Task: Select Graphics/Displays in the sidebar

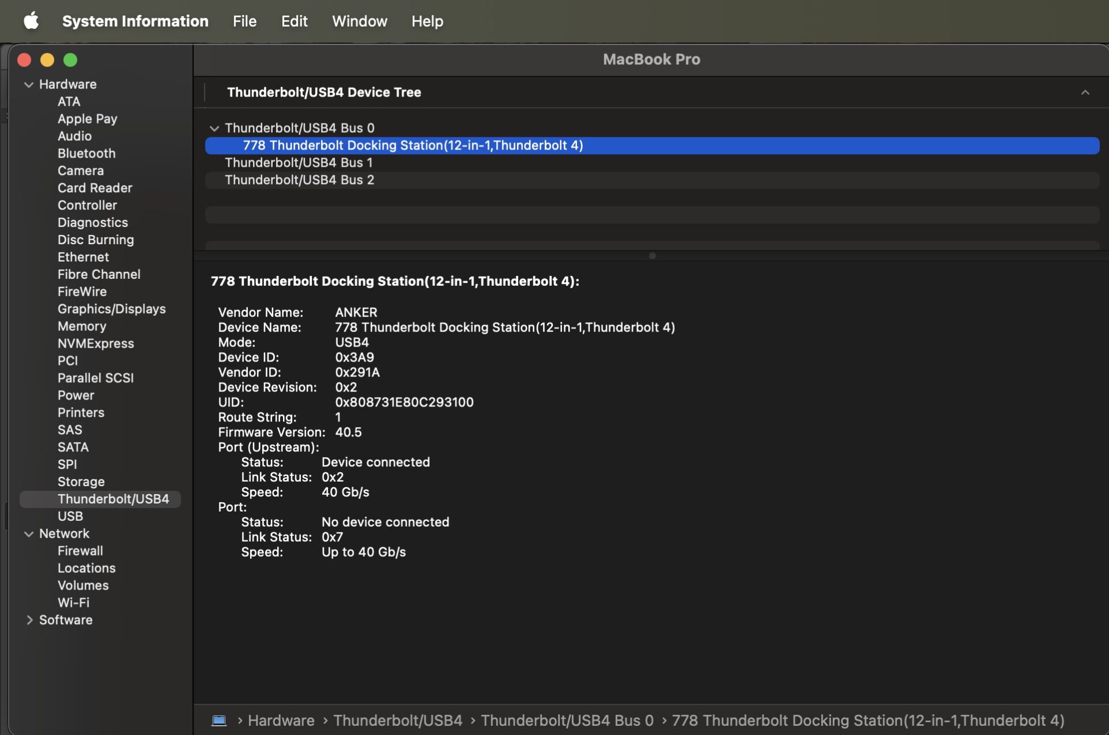Action: 111,309
